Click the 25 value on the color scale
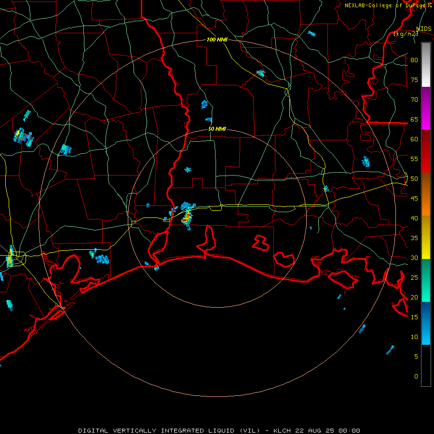 pyautogui.click(x=414, y=278)
